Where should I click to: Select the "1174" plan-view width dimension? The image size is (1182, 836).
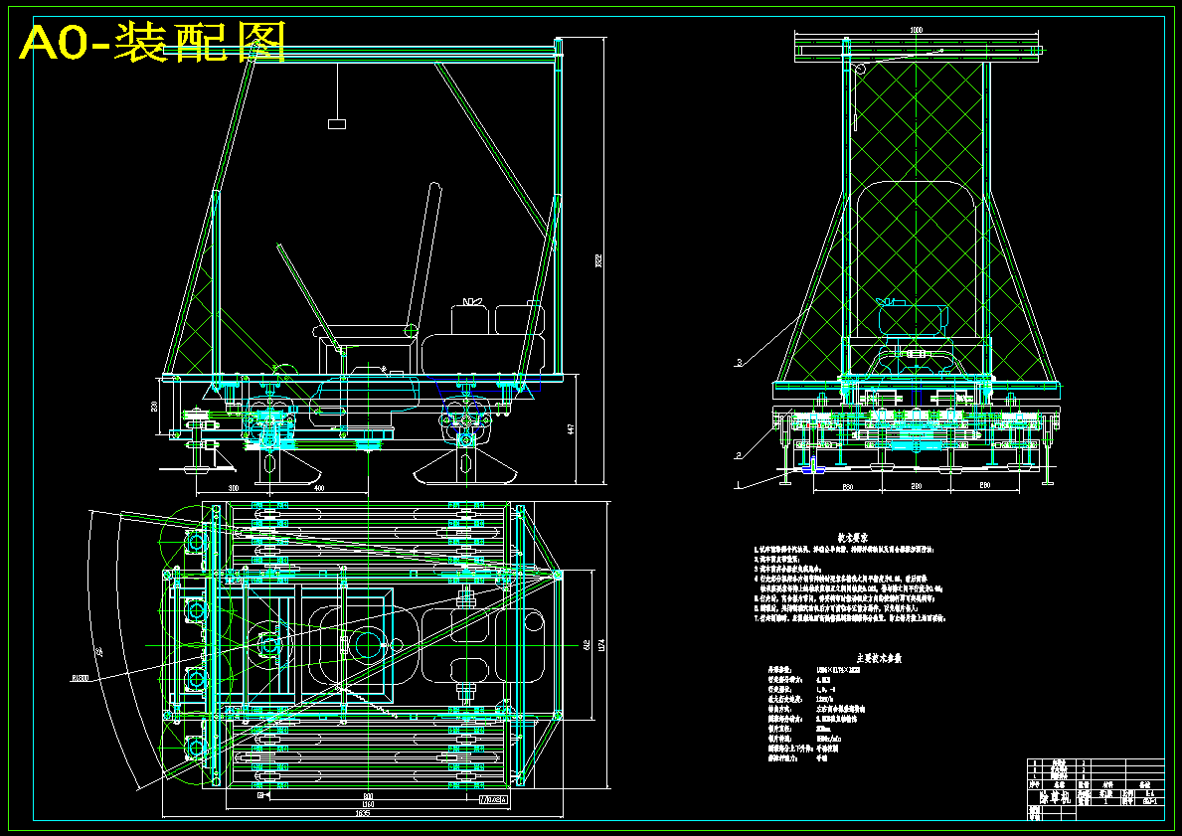tap(600, 645)
